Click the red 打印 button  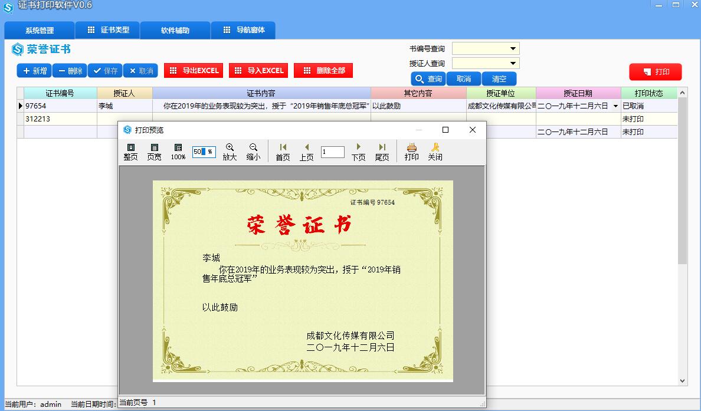tap(656, 72)
